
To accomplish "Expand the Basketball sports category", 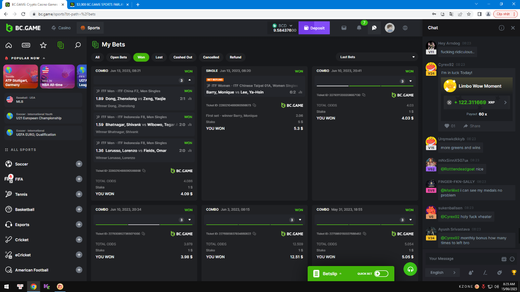I will [79, 209].
